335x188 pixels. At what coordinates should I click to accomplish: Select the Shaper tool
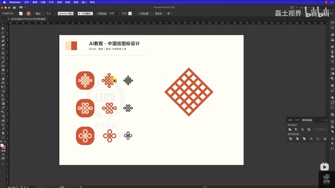pyautogui.click(x=3, y=66)
